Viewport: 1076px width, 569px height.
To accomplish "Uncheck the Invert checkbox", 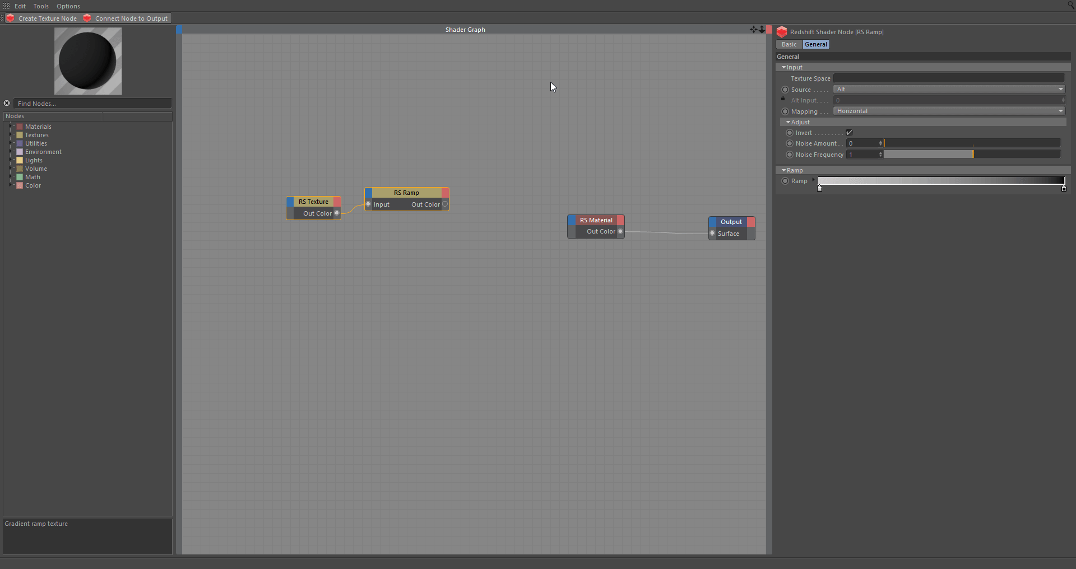I will click(849, 133).
